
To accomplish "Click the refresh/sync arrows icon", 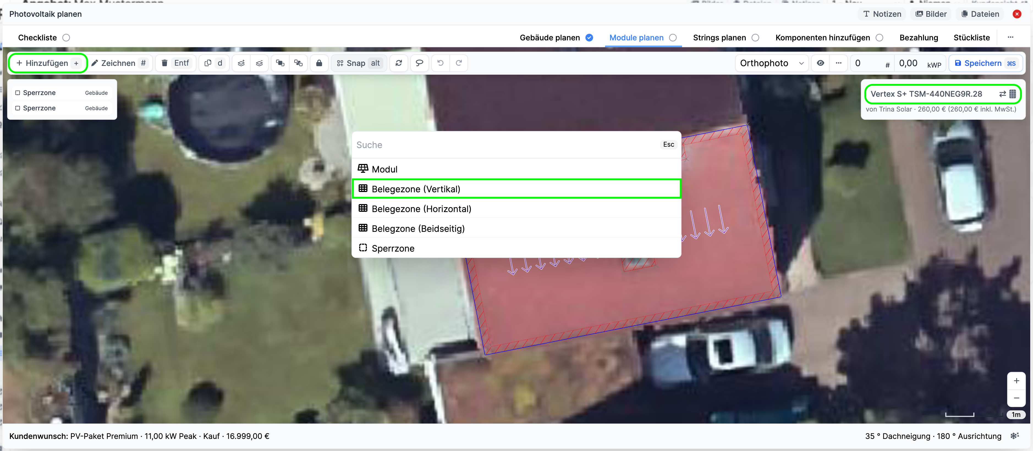I will pyautogui.click(x=398, y=63).
